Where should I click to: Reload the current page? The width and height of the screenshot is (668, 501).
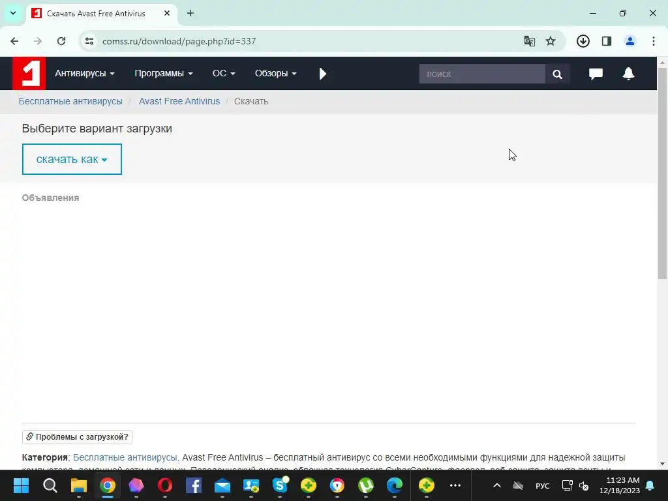tap(61, 41)
